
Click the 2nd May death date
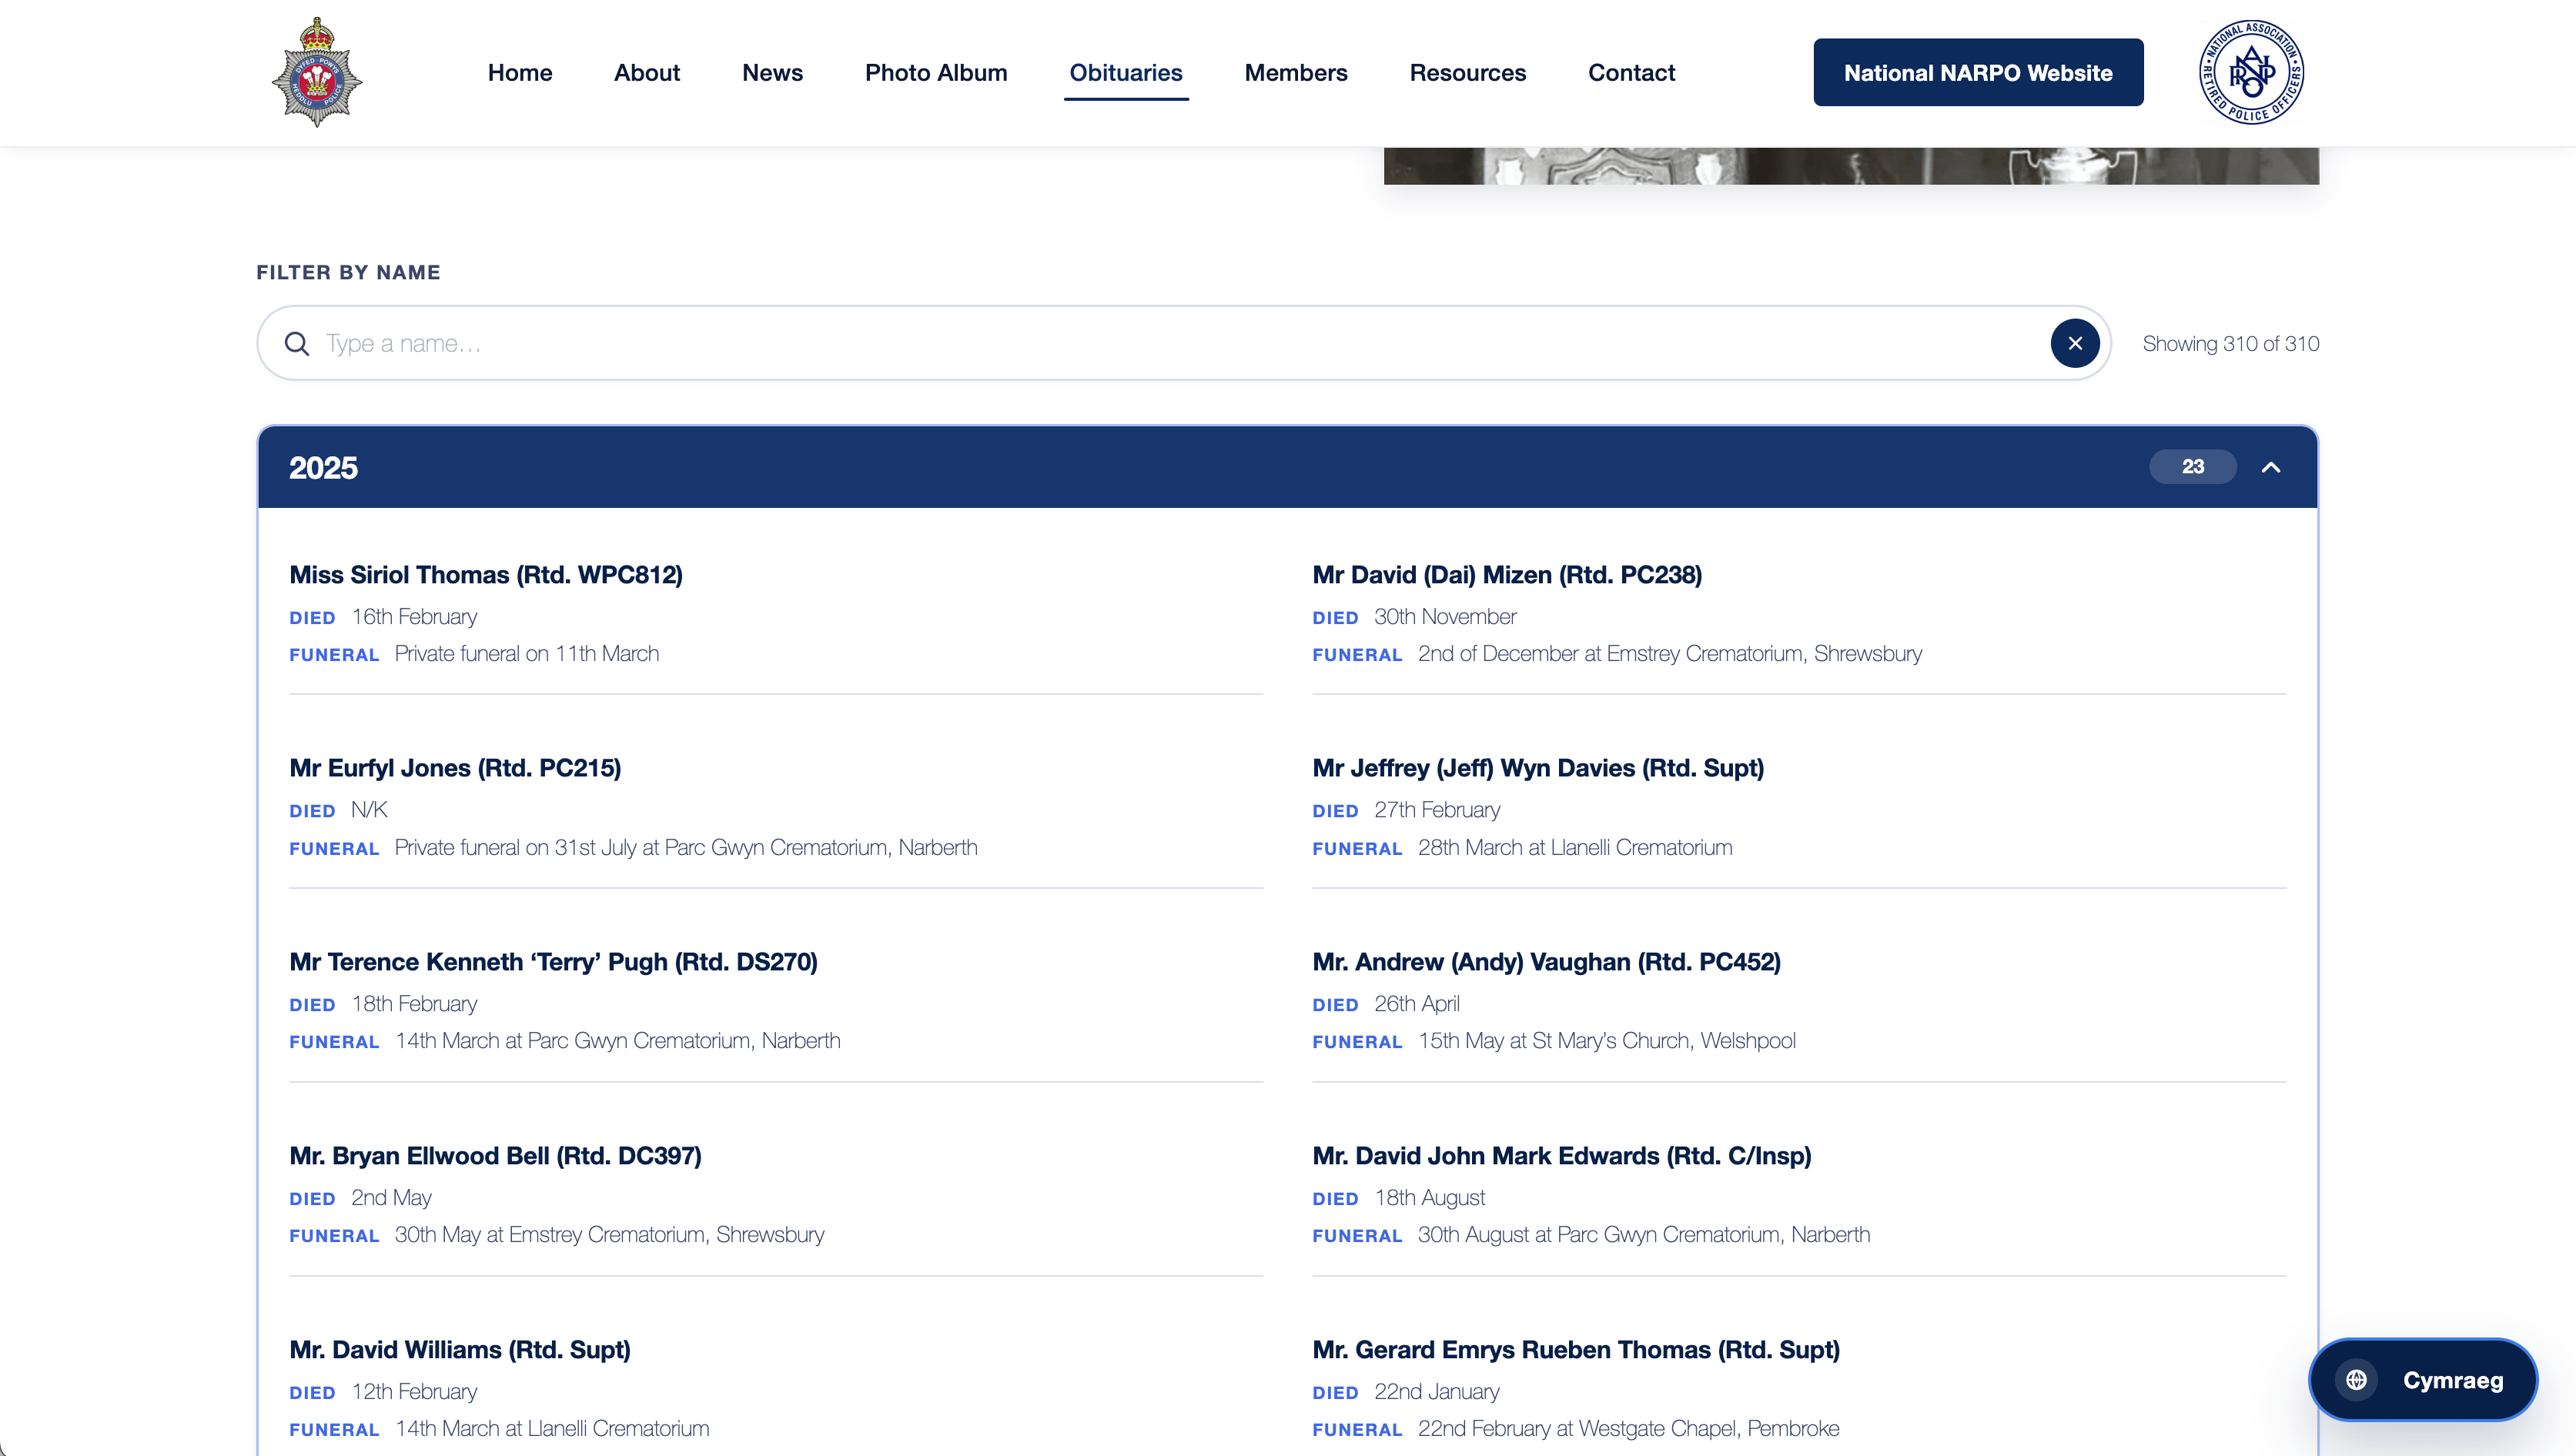391,1198
